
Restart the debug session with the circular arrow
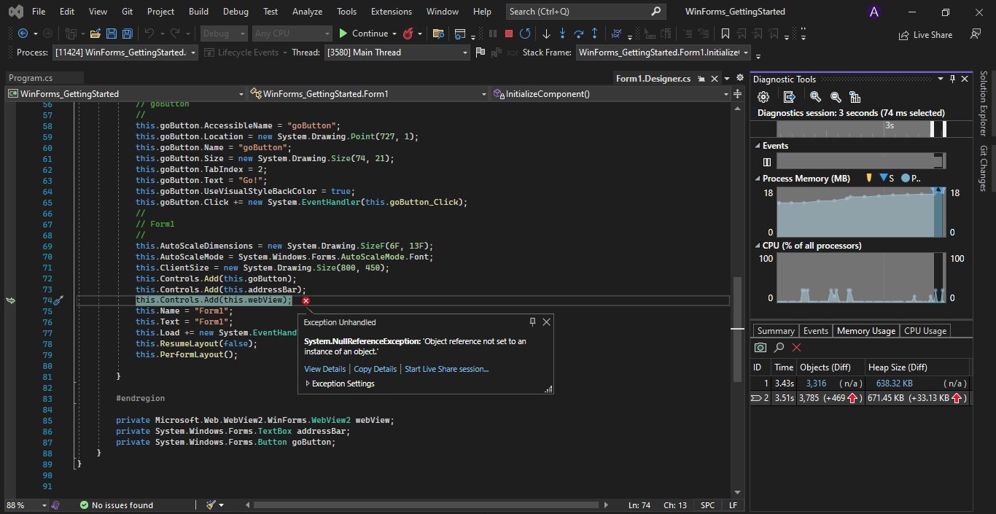(524, 34)
